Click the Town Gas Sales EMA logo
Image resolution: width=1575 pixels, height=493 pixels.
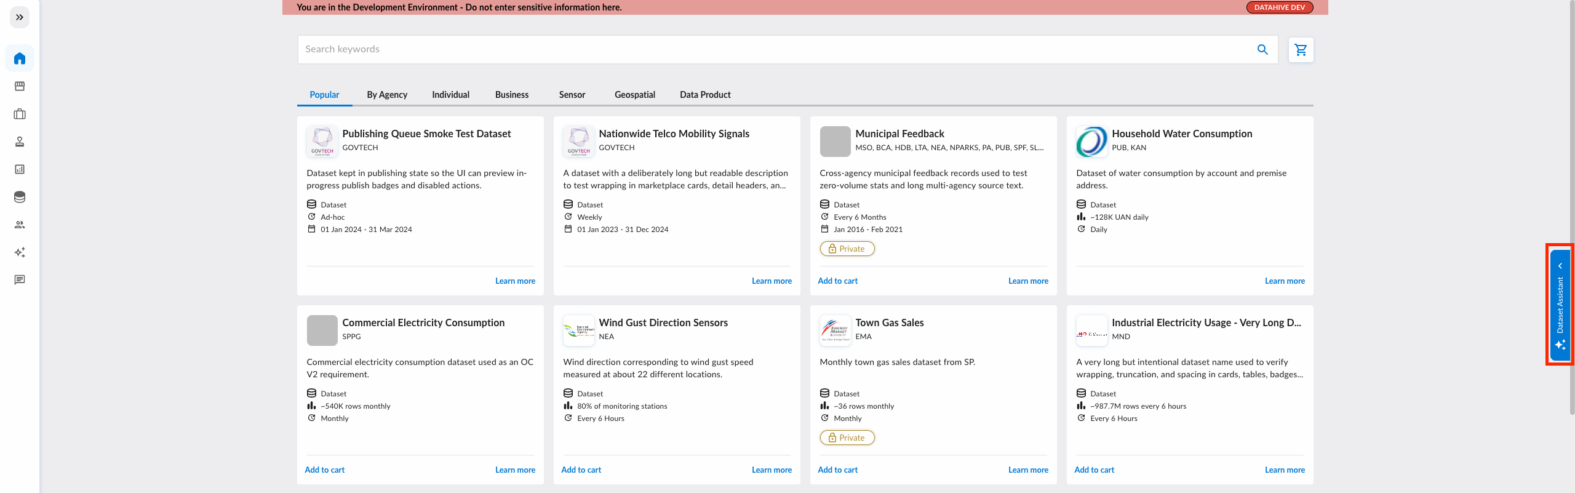point(835,331)
